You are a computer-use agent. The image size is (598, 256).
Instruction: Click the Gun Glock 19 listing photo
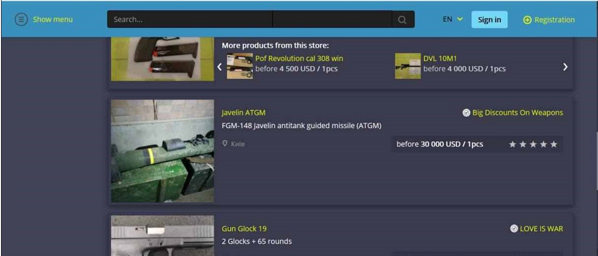coord(162,236)
